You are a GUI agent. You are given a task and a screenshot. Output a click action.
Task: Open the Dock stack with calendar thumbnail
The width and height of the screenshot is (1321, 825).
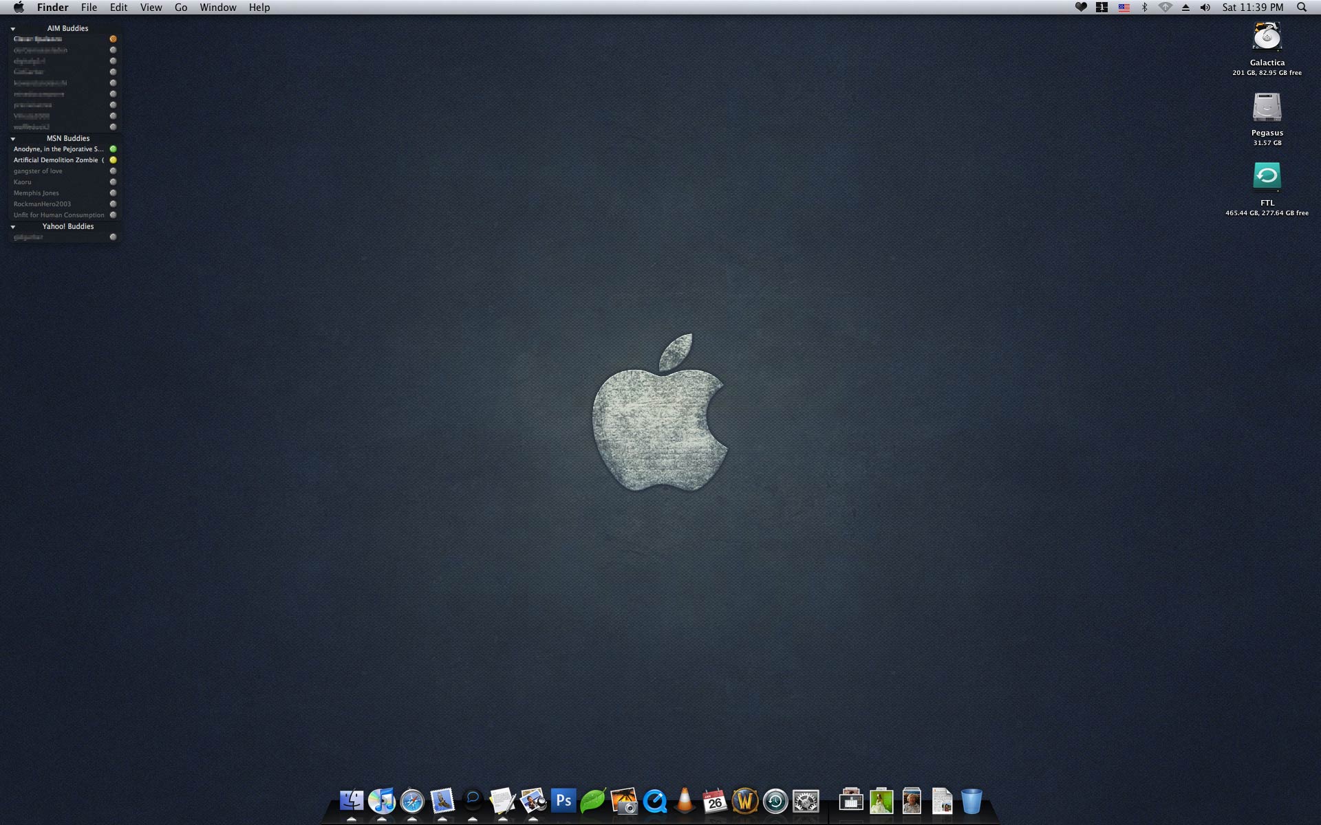pos(851,801)
